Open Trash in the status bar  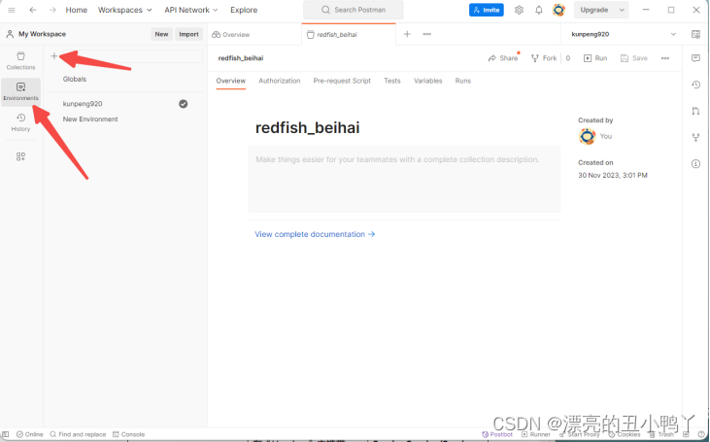tap(661, 434)
